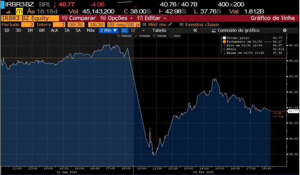Switch to the candlestick chart icon

tap(133, 30)
